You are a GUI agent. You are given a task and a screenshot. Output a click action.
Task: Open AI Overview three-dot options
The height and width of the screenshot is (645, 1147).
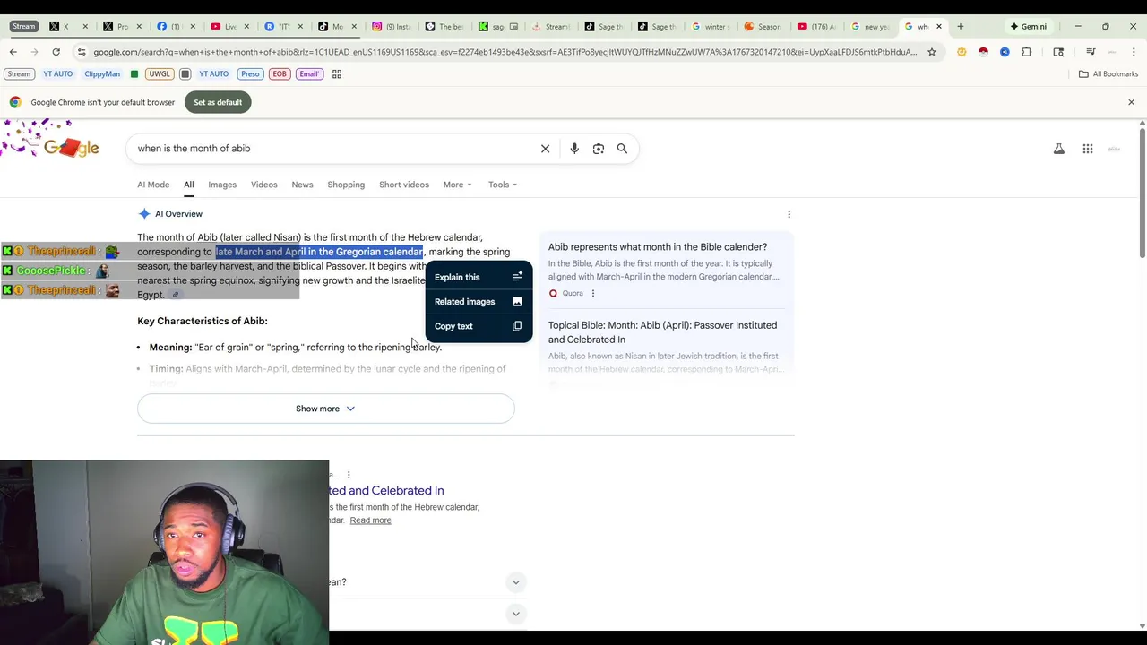(789, 214)
